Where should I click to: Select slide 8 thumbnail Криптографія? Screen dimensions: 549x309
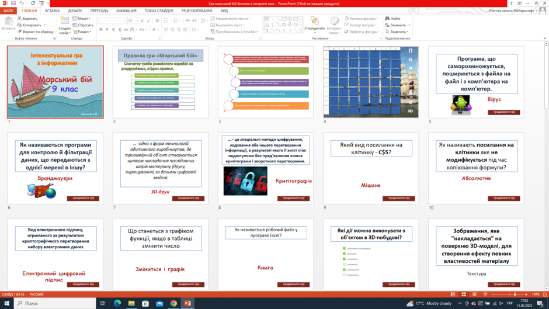point(266,168)
